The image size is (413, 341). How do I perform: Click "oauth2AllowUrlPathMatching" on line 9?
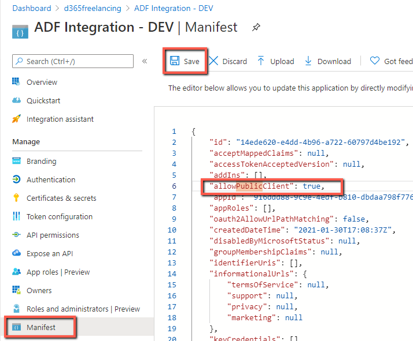(x=271, y=219)
